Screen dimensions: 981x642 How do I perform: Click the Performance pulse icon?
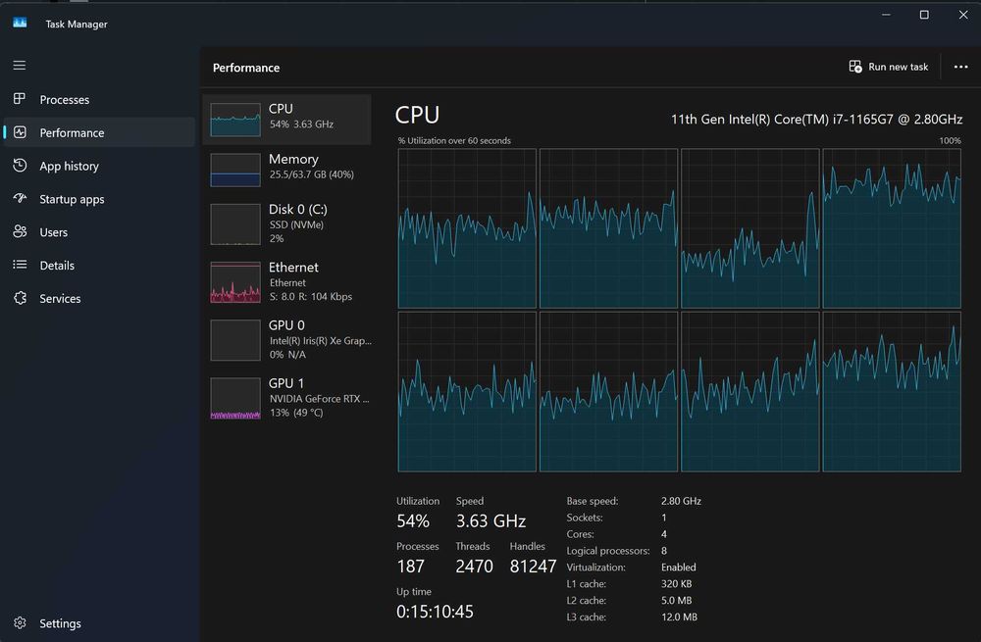[20, 132]
